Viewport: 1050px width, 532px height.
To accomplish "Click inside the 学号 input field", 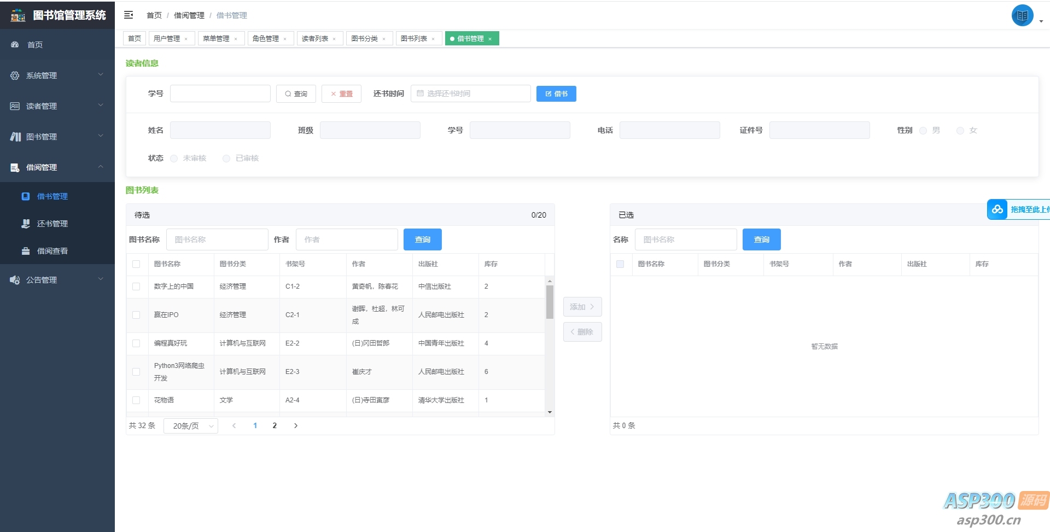I will coord(220,93).
